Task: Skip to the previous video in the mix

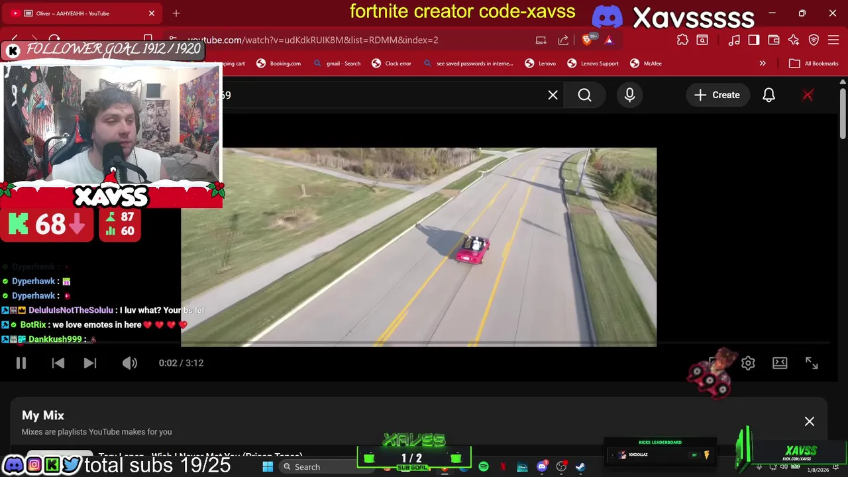Action: [x=58, y=363]
